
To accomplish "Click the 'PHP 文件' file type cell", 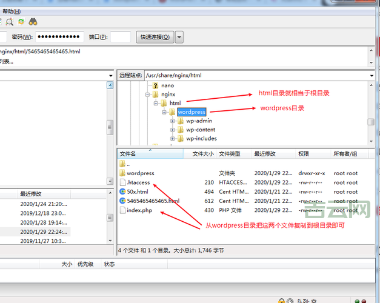I will pyautogui.click(x=230, y=210).
